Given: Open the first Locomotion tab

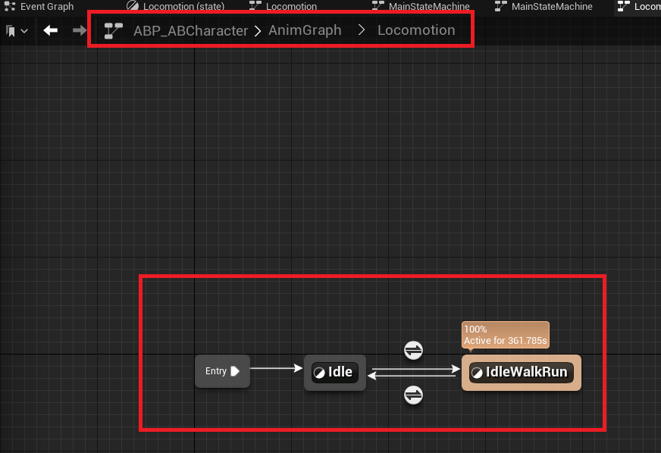Looking at the screenshot, I should pos(283,6).
